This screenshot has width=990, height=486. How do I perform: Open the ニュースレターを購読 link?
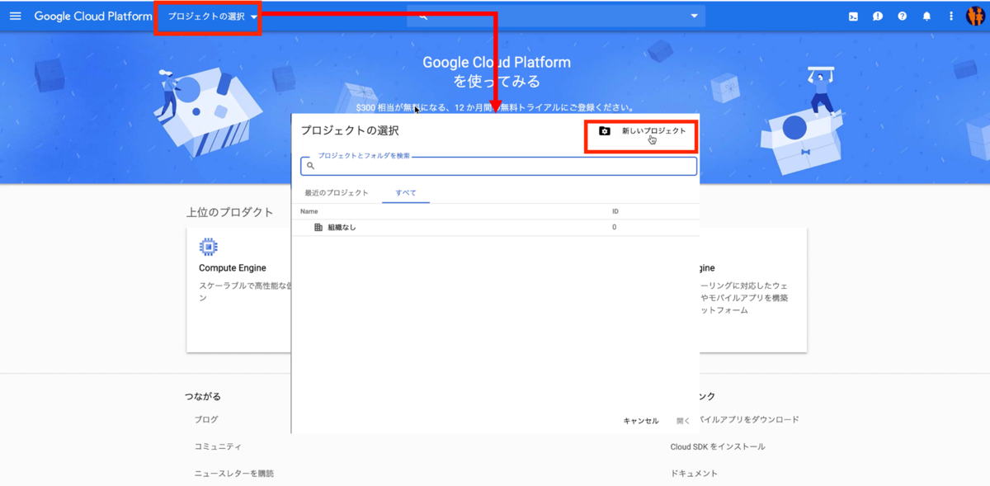tap(234, 474)
